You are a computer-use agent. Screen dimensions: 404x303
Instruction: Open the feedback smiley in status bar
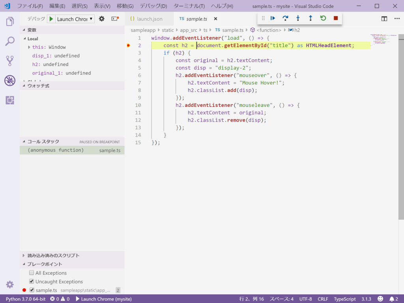[x=380, y=299]
